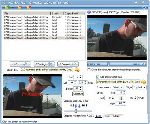Select the highlighted last file row
Viewport: 150px width, 124px height.
[44, 38]
